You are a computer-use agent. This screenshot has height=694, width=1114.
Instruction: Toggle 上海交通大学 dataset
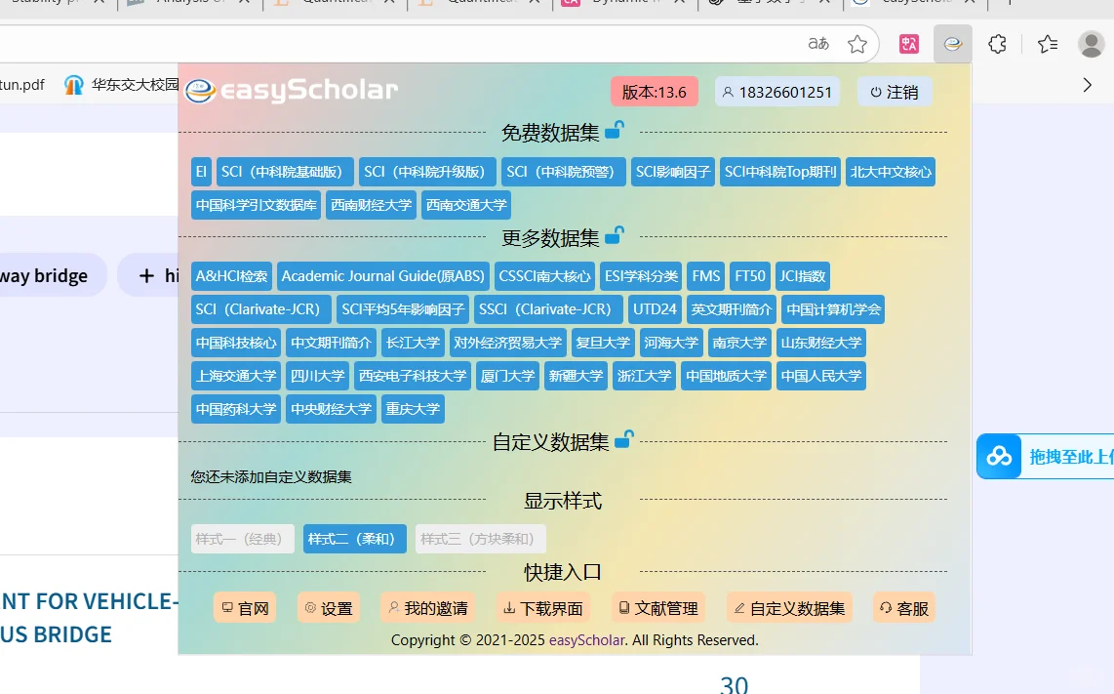click(236, 376)
